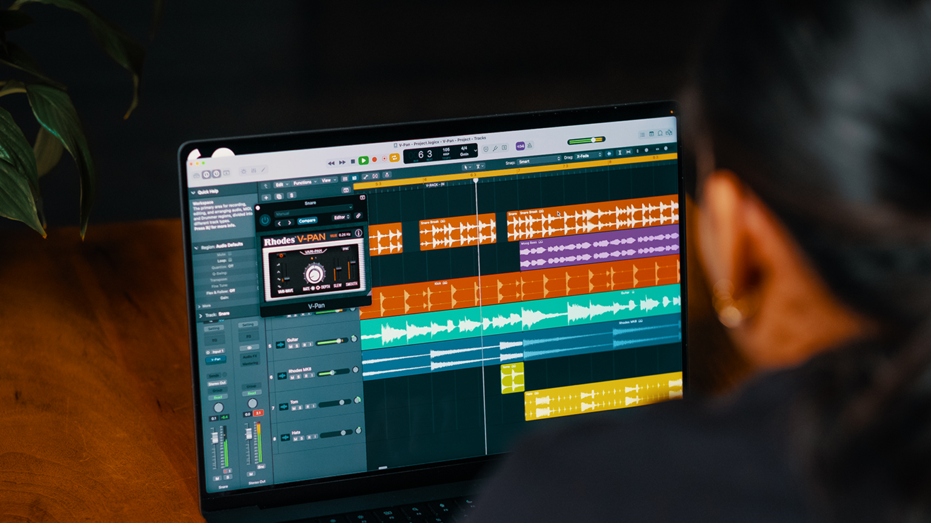Image resolution: width=931 pixels, height=523 pixels.
Task: Add a new track with the plus icon
Action: point(265,197)
